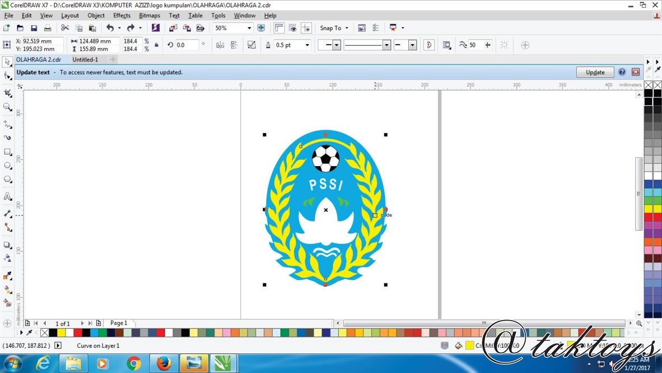Image resolution: width=662 pixels, height=373 pixels.
Task: Pick the red swatch in document palette
Action: pos(78,333)
